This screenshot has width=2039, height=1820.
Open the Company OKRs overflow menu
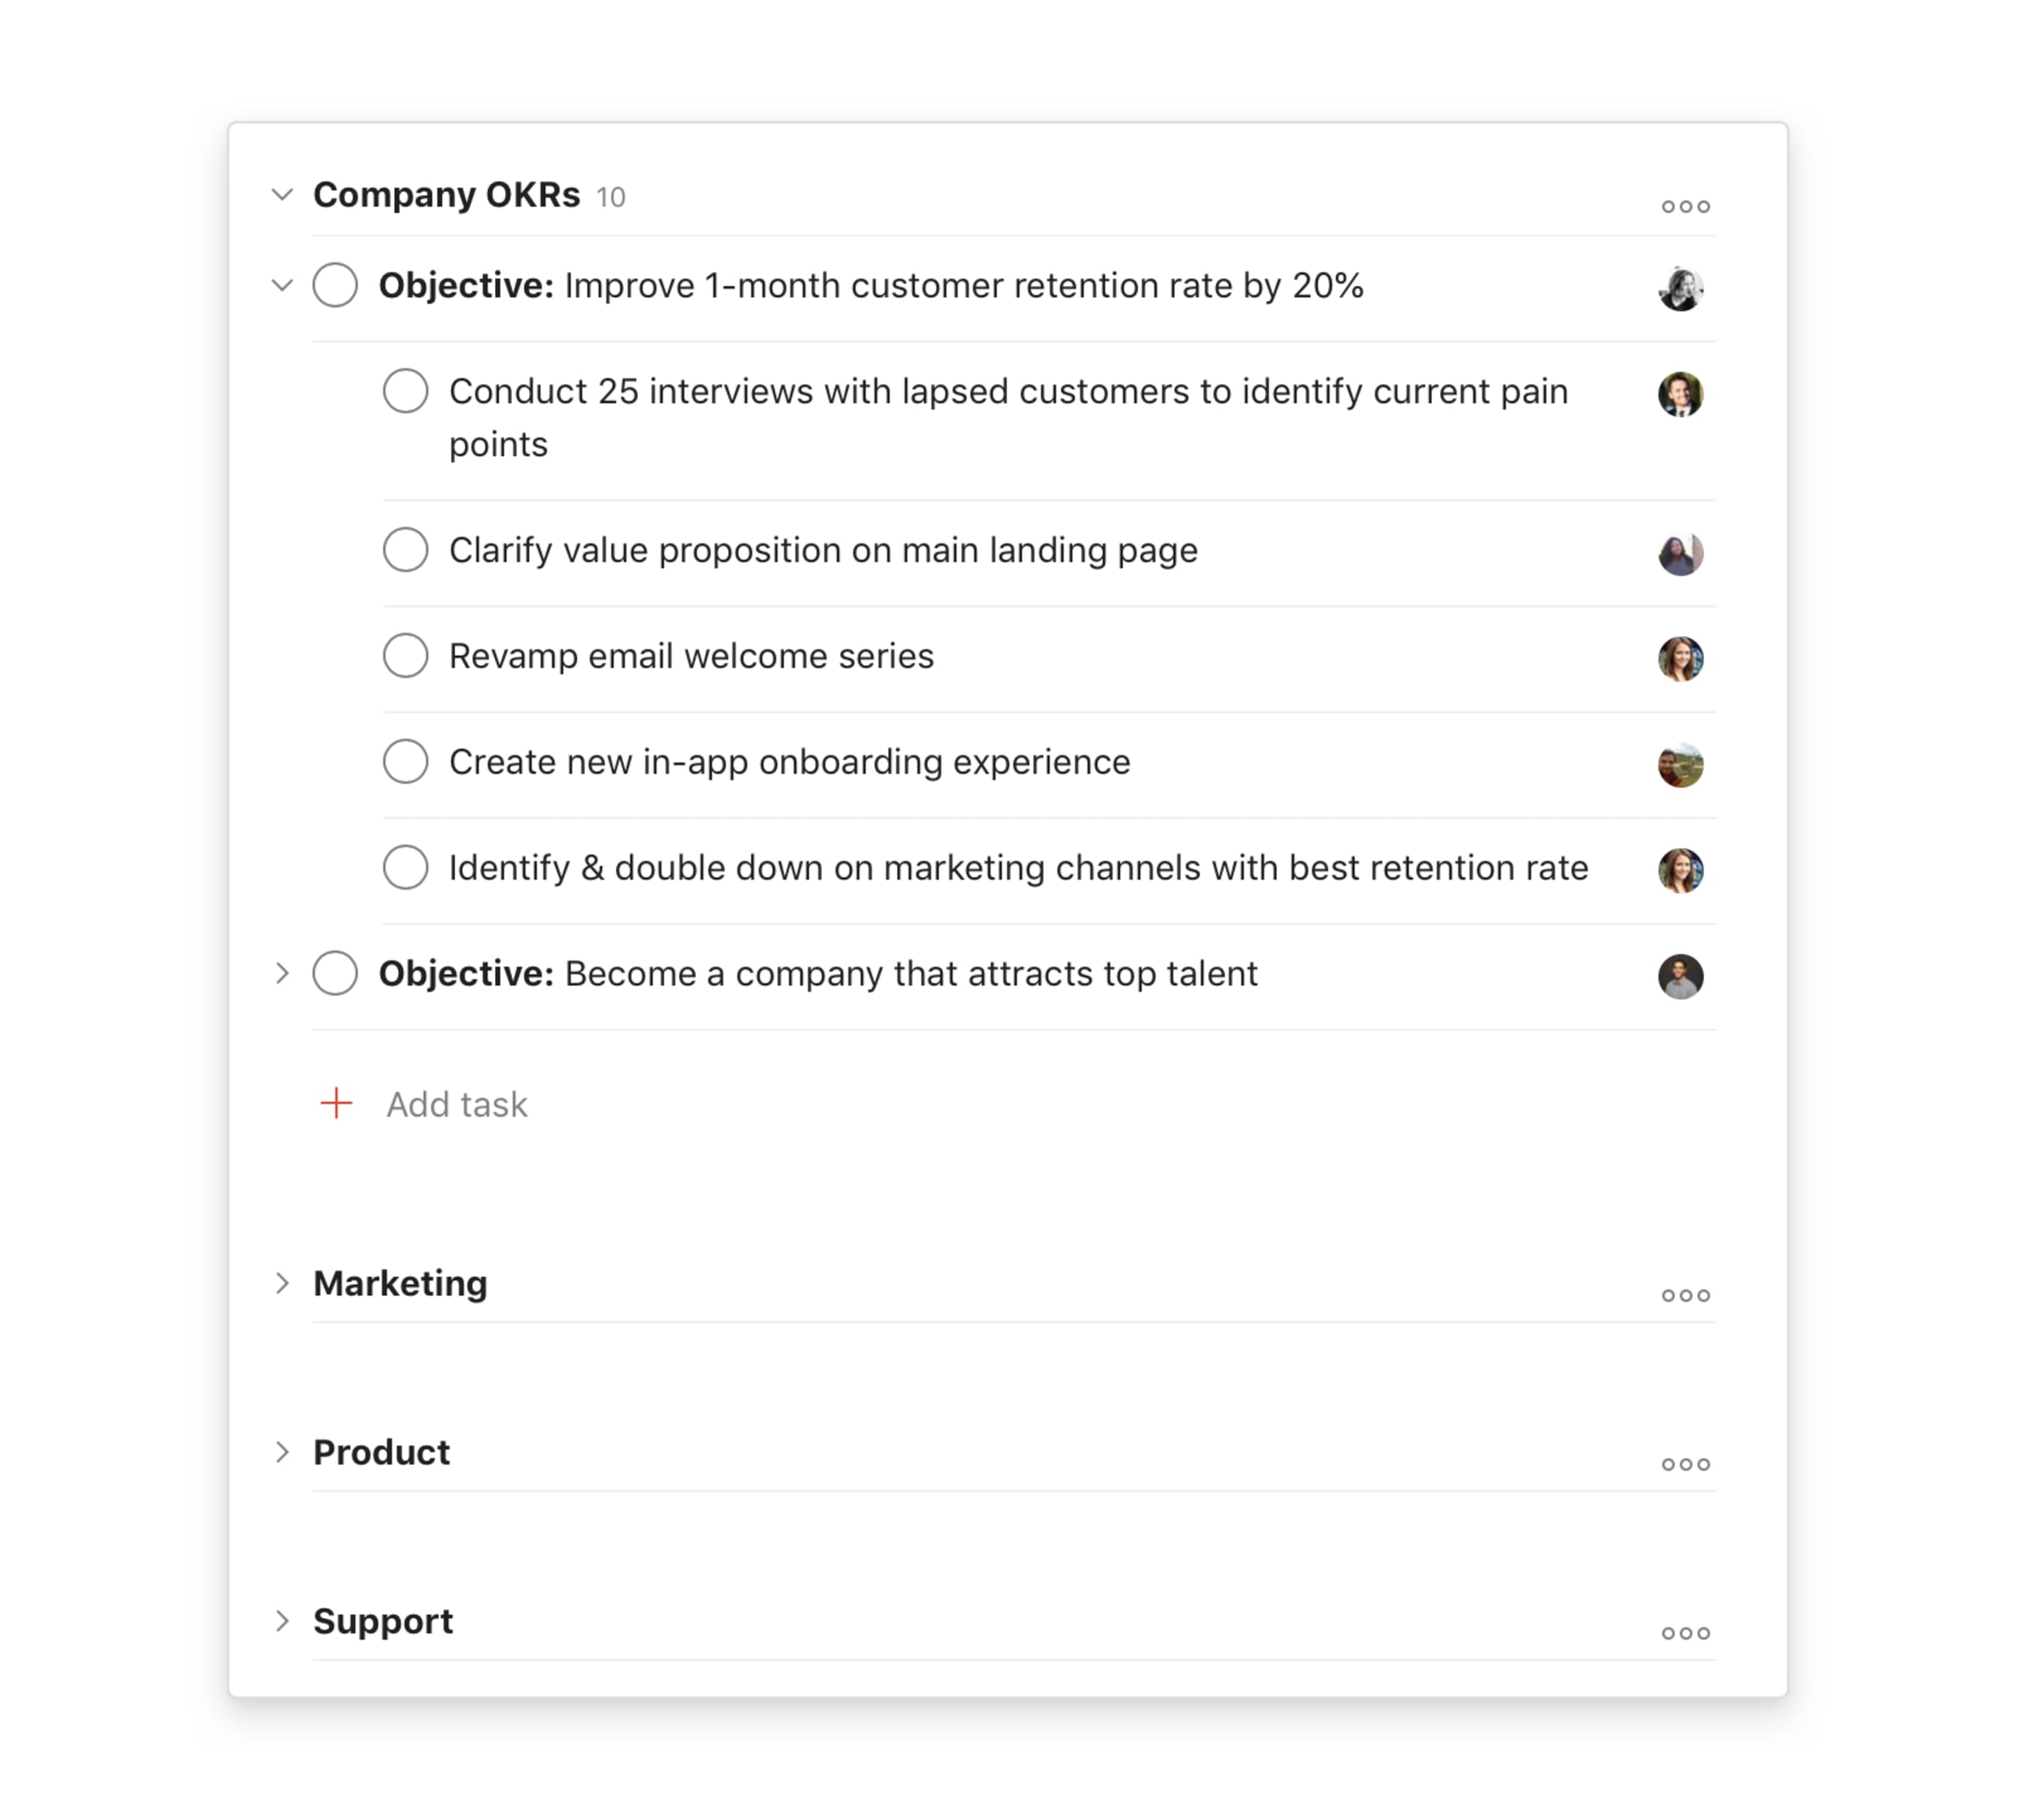tap(1686, 205)
